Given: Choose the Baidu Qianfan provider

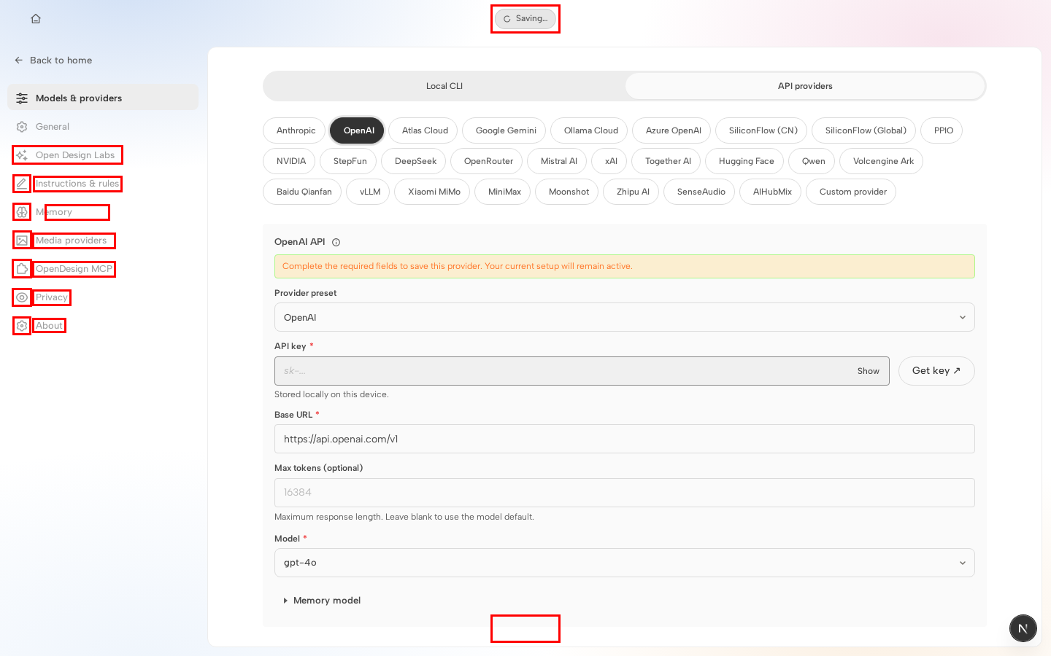Looking at the screenshot, I should coord(304,192).
